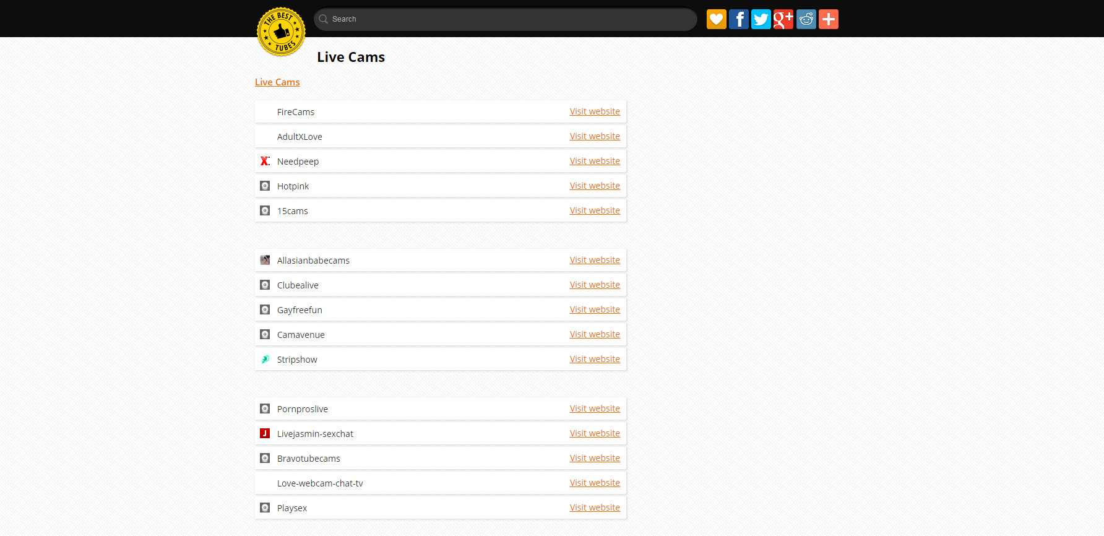Visit website link for 15cams
This screenshot has height=536, width=1104.
click(x=595, y=210)
